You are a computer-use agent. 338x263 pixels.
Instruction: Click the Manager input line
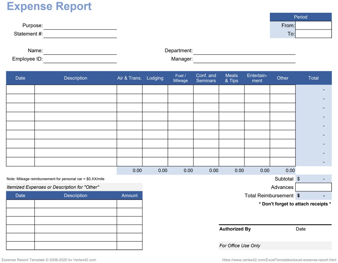(x=244, y=59)
